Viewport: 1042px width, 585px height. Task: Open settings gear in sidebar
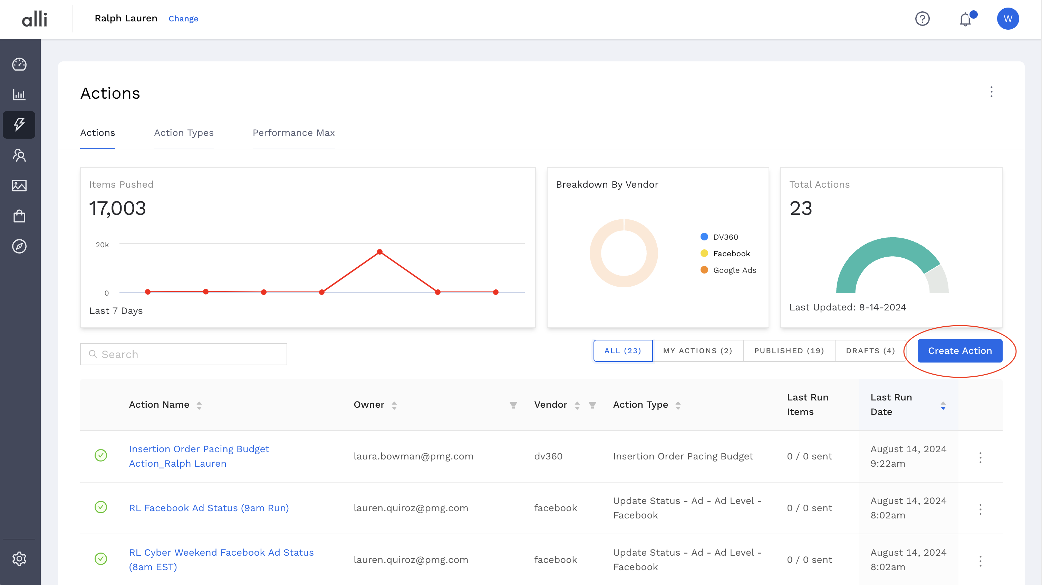(x=19, y=559)
